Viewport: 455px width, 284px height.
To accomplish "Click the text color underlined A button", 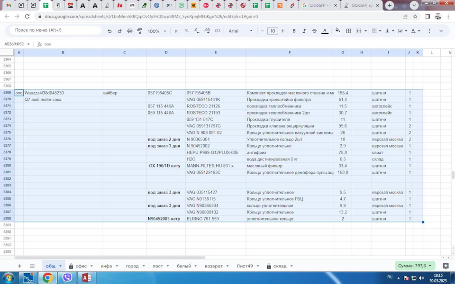I will click(x=325, y=31).
